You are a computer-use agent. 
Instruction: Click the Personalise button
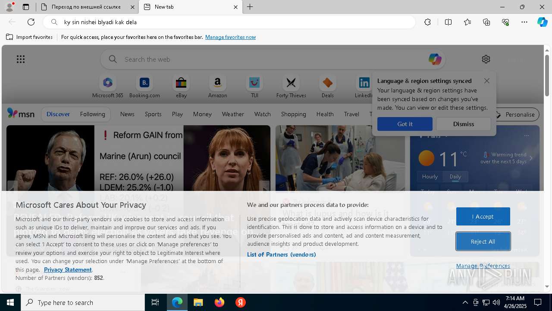(515, 114)
